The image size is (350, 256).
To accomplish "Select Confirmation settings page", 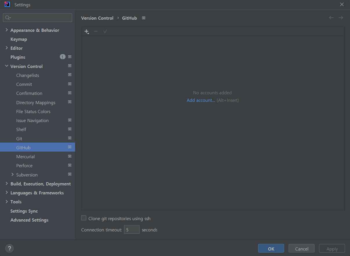I will 29,93.
